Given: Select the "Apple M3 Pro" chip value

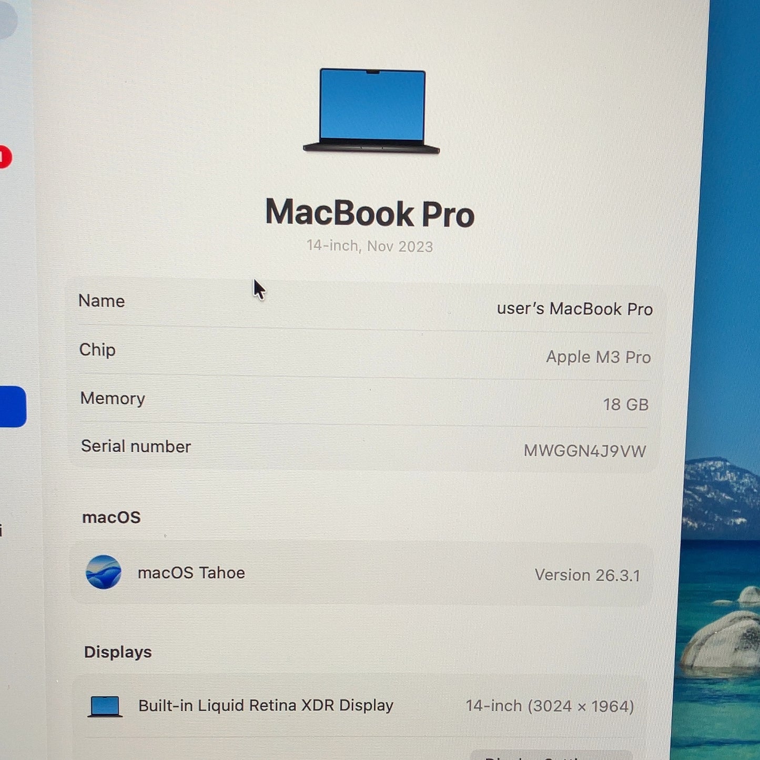Looking at the screenshot, I should point(599,357).
